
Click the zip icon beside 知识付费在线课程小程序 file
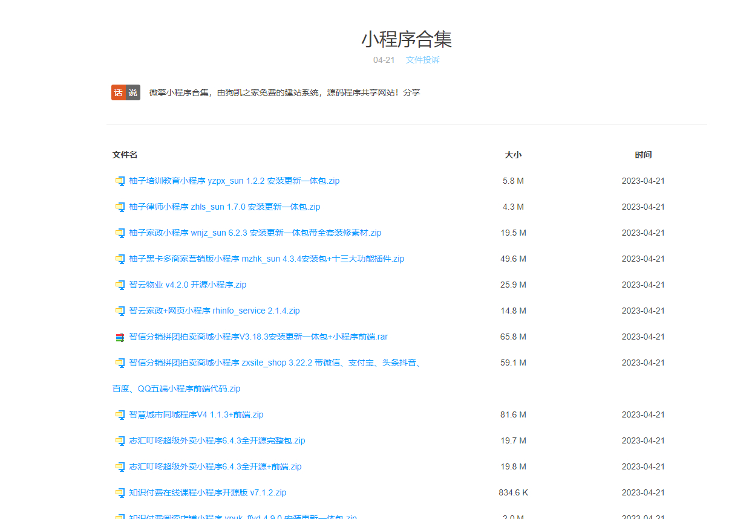click(120, 492)
